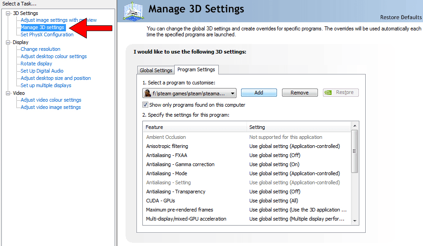Collapse the Display tree node
Screen dimensions: 423x246
click(x=8, y=42)
